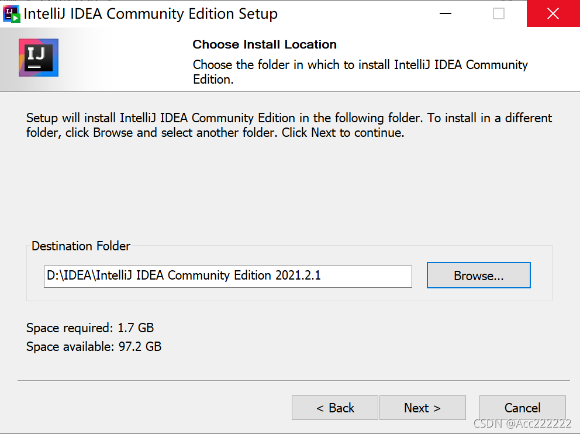Image resolution: width=580 pixels, height=434 pixels.
Task: Click 'Space required: 1.7 GB' text
Action: [90, 328]
